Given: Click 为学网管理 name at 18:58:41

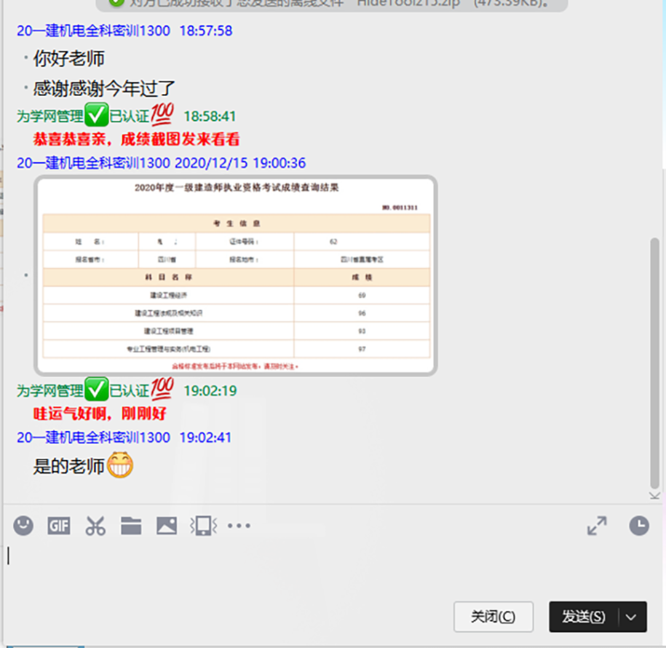Looking at the screenshot, I should [50, 116].
